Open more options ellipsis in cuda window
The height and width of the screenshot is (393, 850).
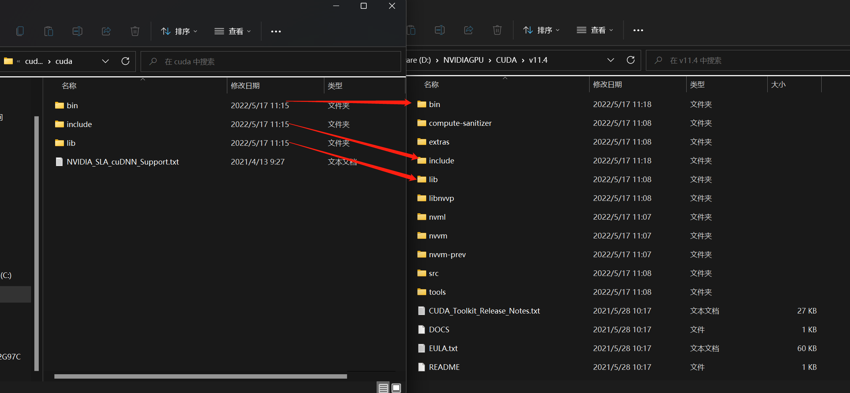[x=276, y=31]
